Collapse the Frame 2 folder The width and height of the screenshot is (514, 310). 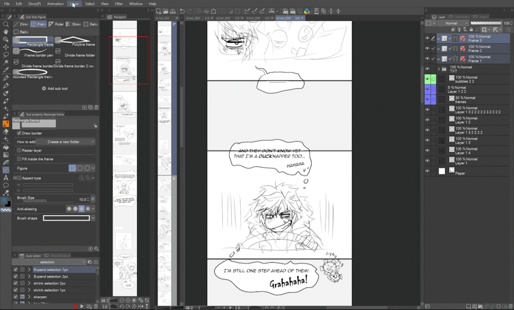click(x=439, y=49)
